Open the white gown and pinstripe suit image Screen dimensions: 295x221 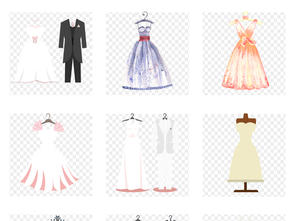coord(147,155)
